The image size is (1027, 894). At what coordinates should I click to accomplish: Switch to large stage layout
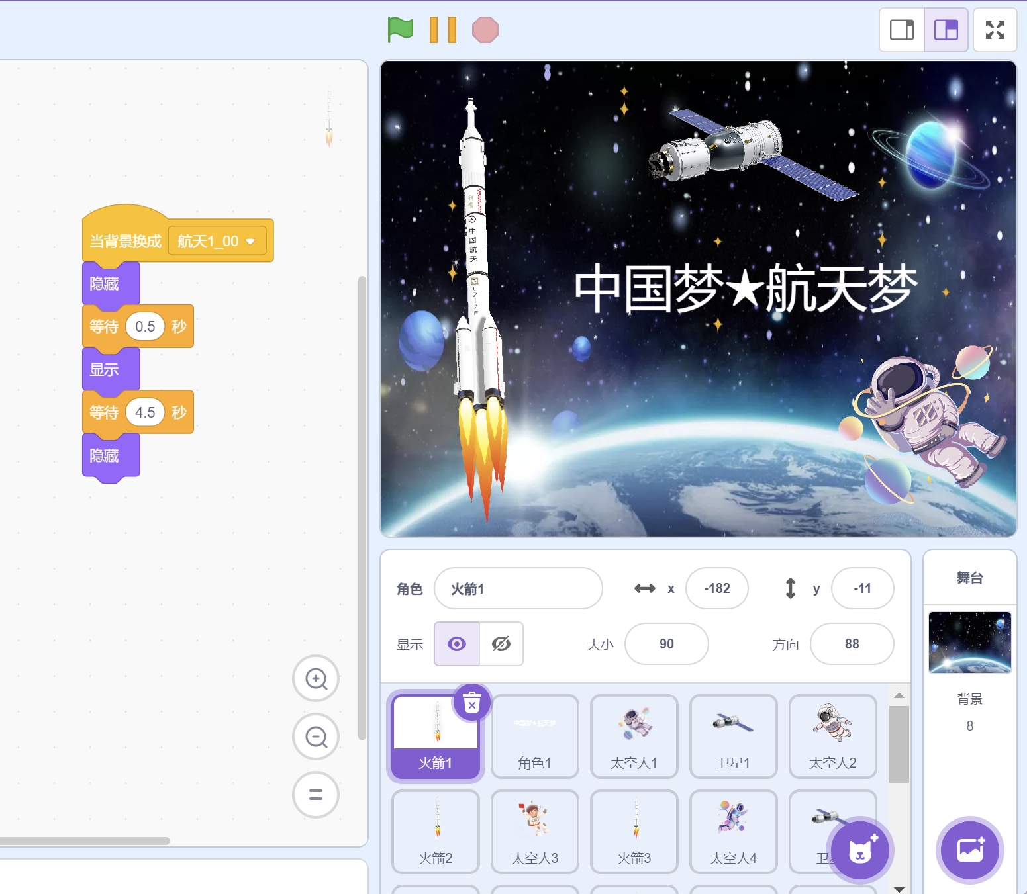point(945,29)
